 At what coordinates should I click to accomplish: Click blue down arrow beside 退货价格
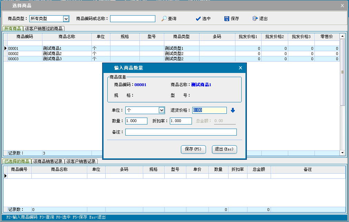pyautogui.click(x=233, y=110)
